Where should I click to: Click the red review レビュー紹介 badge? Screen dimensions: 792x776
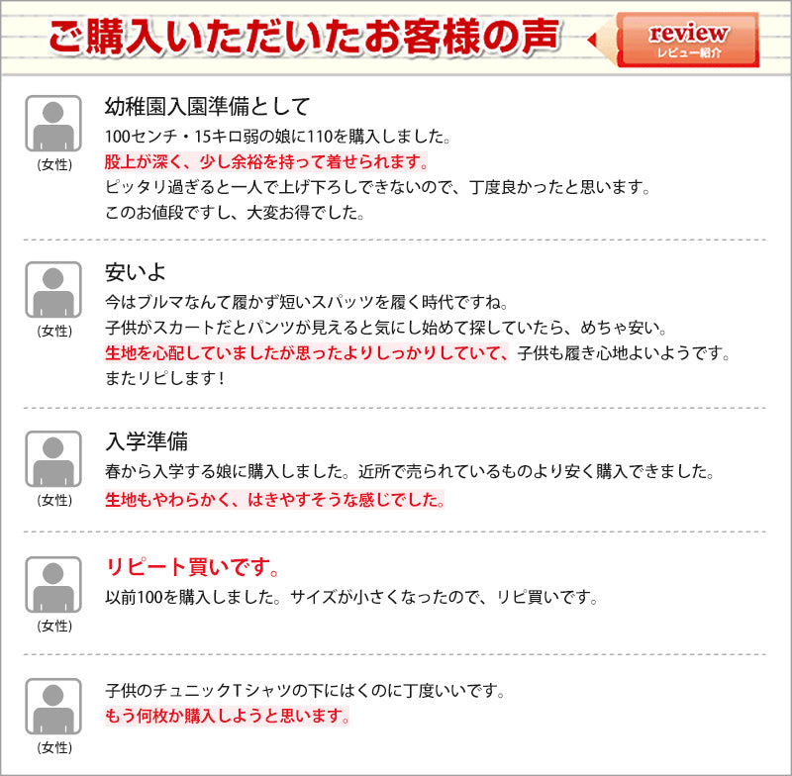click(687, 40)
